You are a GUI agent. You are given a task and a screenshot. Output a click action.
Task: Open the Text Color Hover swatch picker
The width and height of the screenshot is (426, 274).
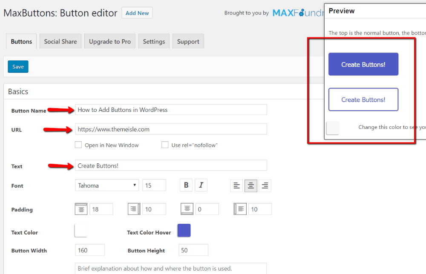184,230
